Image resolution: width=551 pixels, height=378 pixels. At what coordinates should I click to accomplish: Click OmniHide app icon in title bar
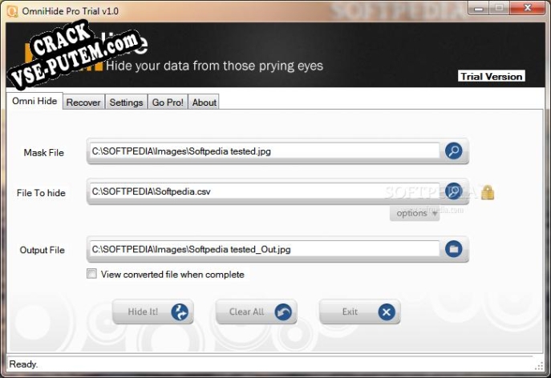point(12,10)
